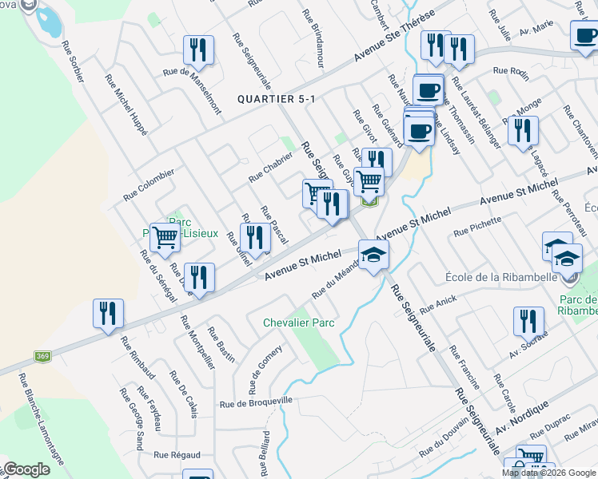Viewport: 598px width, 479px height.
Task: Select the grocery cart marker near Rue Guyot
Action: click(369, 184)
